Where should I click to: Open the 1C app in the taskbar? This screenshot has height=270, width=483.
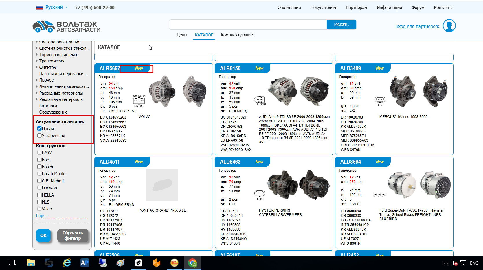(175, 263)
